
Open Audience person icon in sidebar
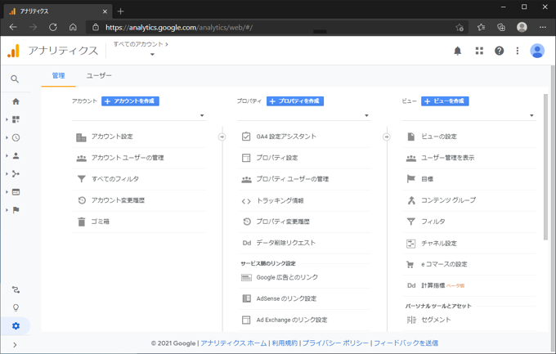coord(16,155)
